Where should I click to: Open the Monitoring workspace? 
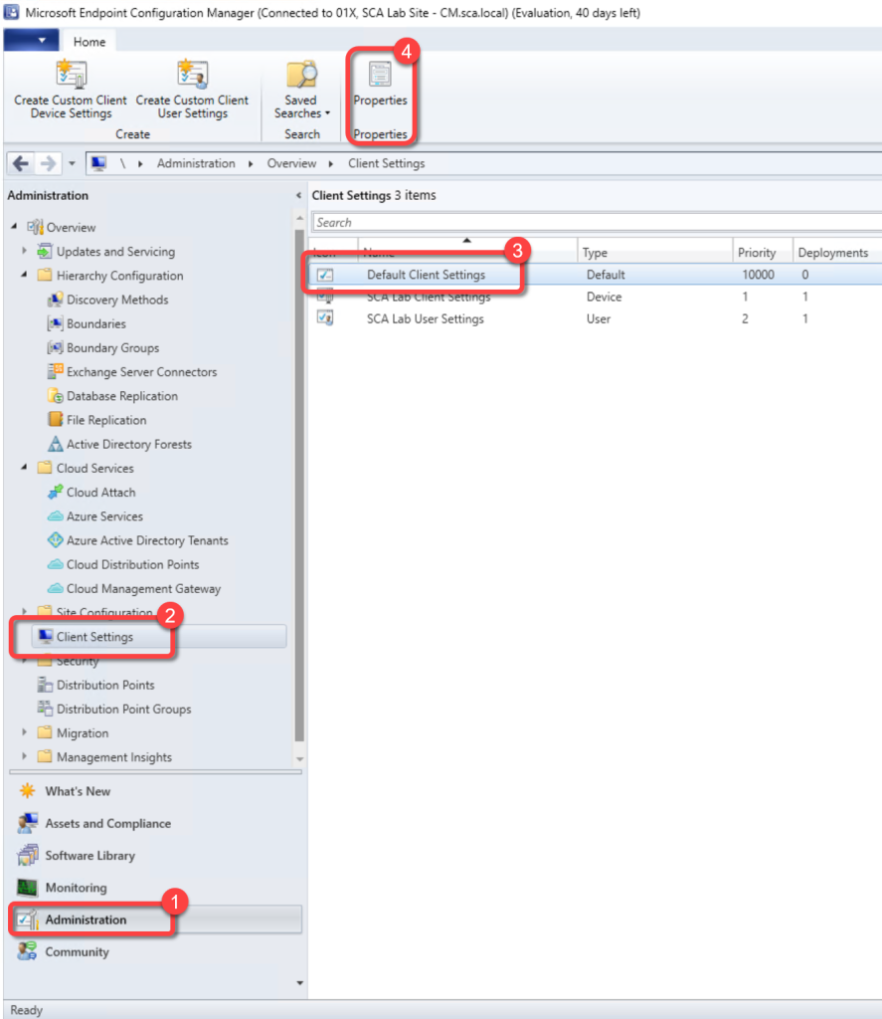76,888
